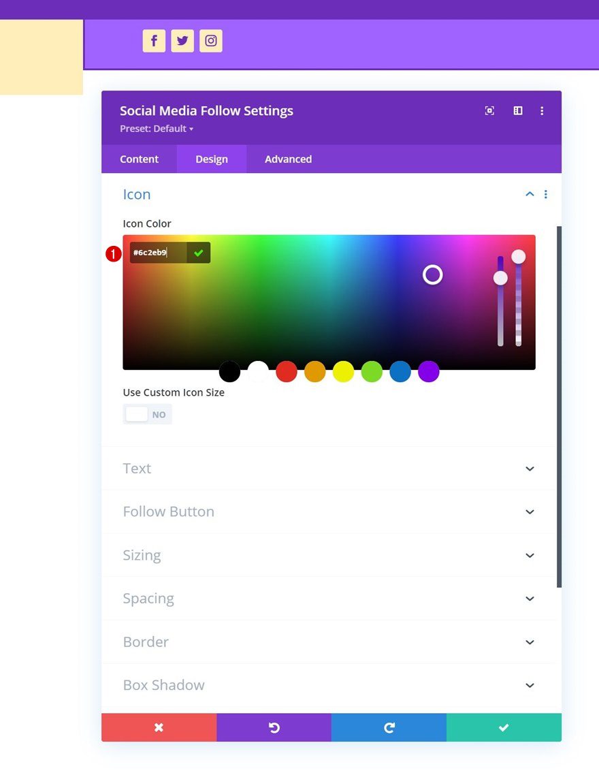
Task: Switch to the Content tab
Action: (x=139, y=159)
